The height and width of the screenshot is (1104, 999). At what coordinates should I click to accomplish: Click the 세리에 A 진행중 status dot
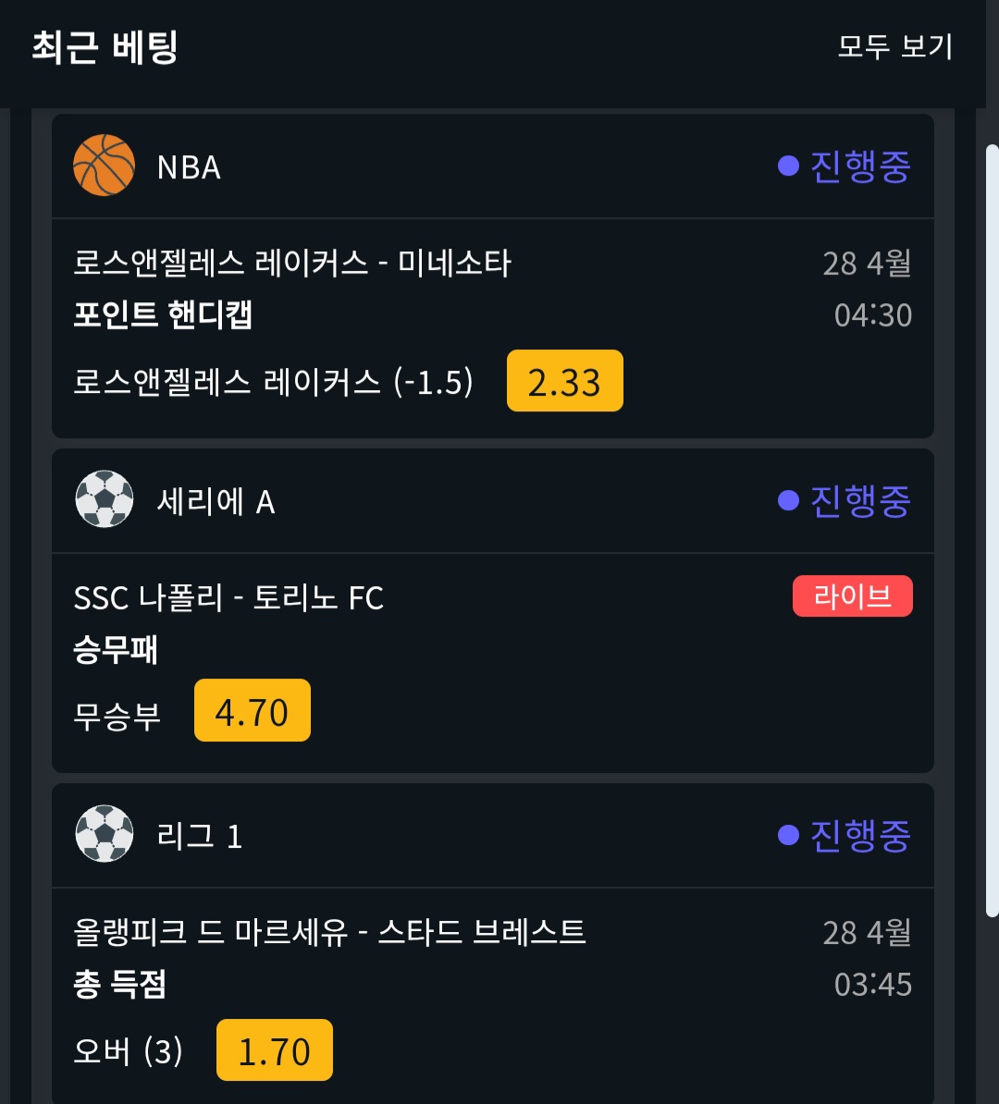pyautogui.click(x=788, y=501)
